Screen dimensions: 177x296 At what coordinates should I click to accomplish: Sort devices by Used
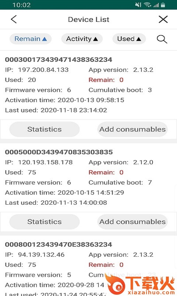(129, 39)
